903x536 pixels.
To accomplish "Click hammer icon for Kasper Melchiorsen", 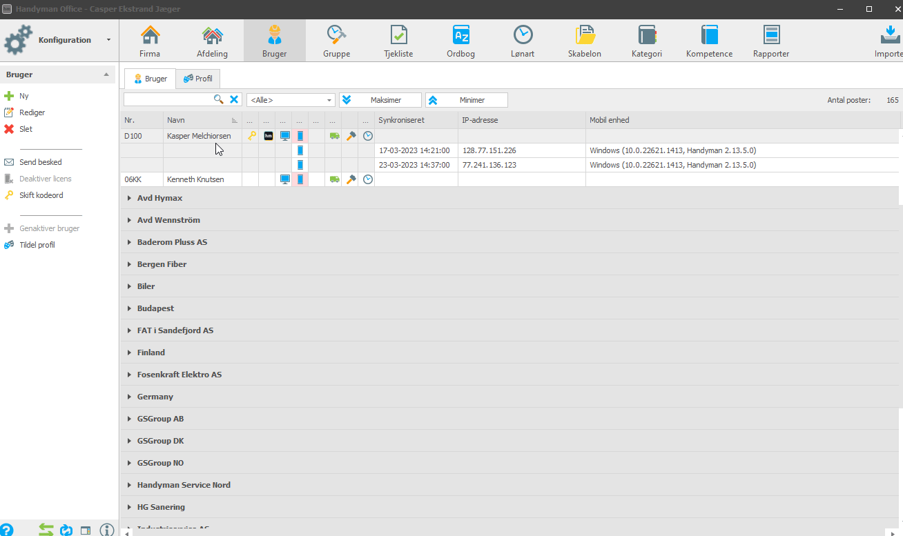I will tap(351, 136).
